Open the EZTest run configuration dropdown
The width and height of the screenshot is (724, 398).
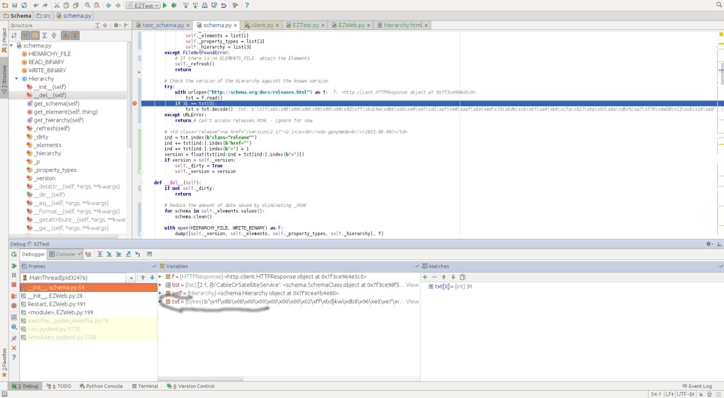pos(144,5)
